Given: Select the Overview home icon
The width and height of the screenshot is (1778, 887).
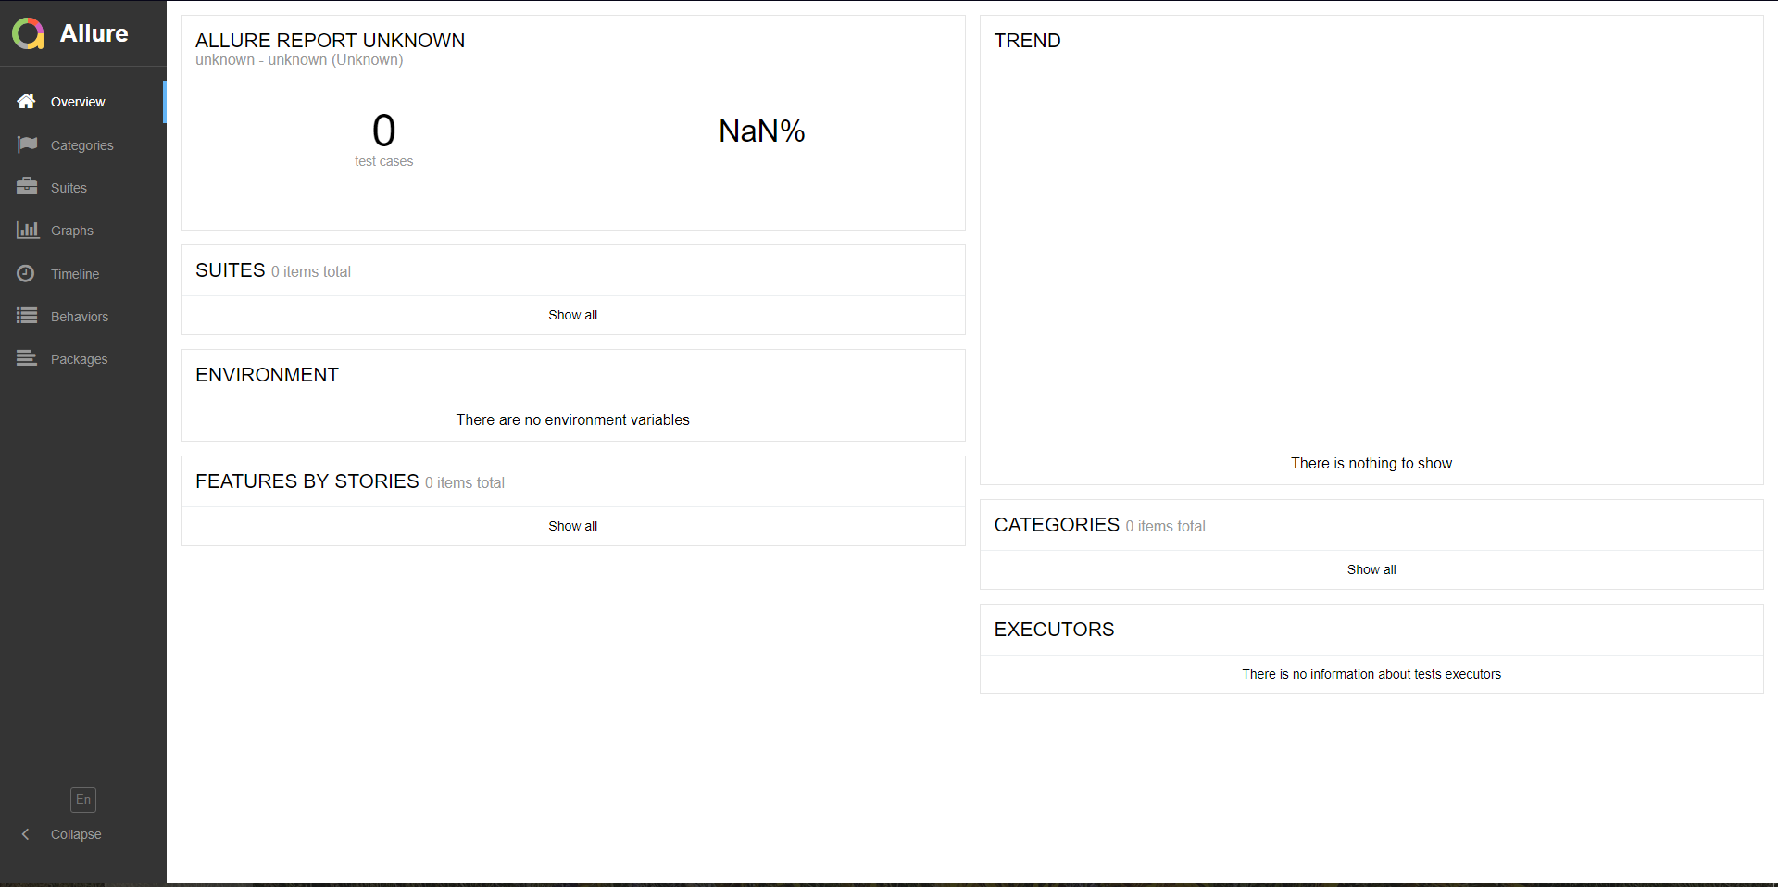Looking at the screenshot, I should click(x=26, y=102).
